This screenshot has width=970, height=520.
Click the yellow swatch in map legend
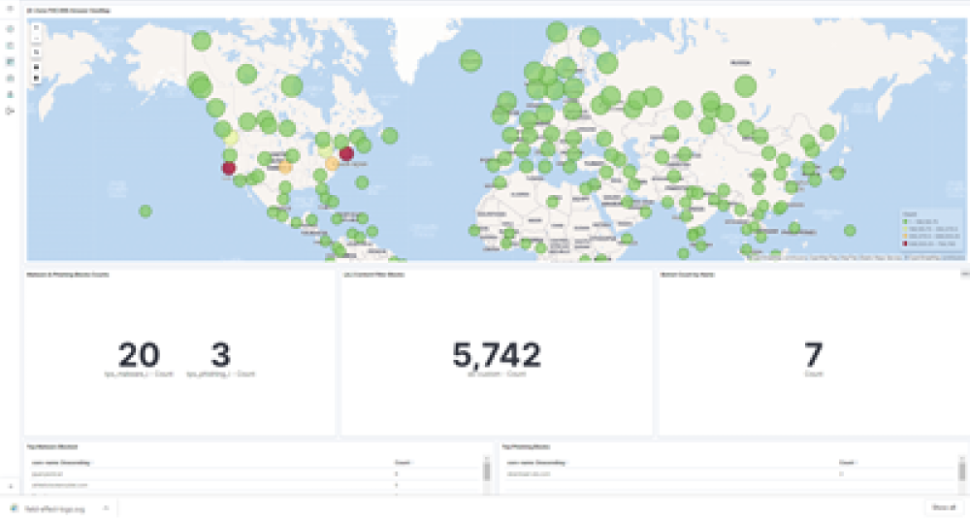905,228
